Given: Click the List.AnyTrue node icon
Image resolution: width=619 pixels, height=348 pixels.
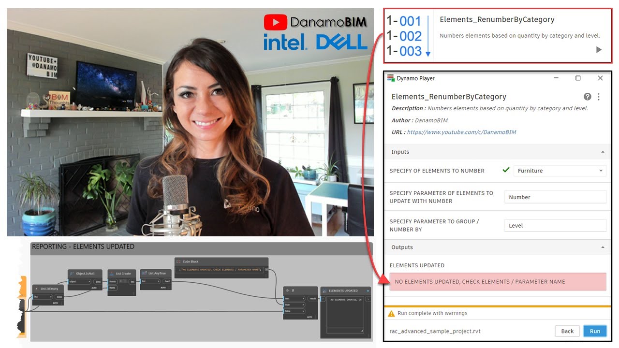Looking at the screenshot, I should click(144, 273).
